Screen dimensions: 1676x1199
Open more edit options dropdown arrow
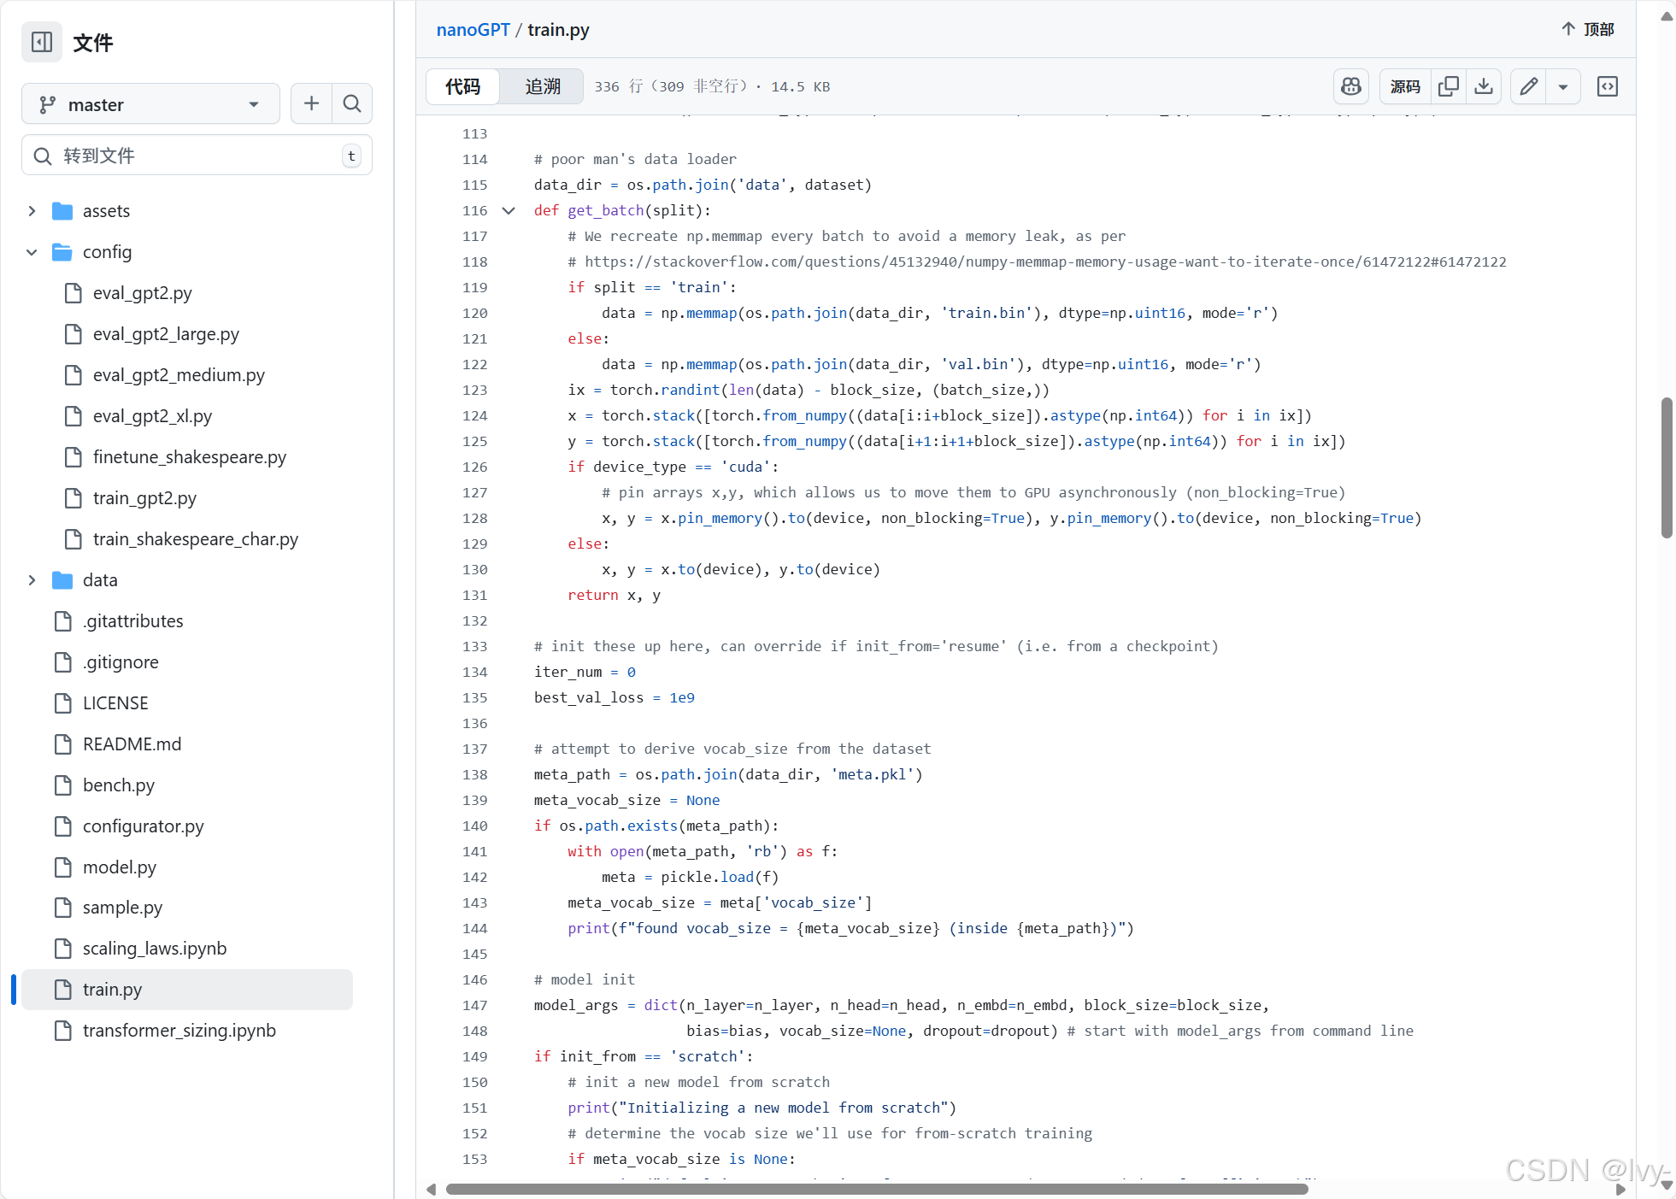1563,86
